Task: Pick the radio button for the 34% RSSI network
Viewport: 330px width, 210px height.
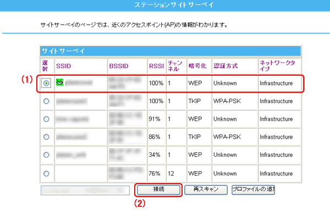Action: [46, 155]
